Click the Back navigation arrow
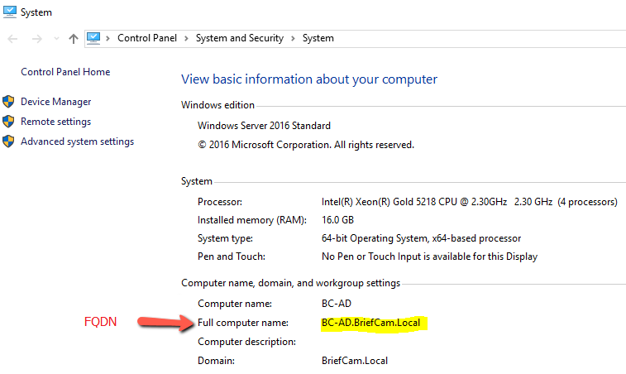This screenshot has height=374, width=626. click(x=12, y=39)
